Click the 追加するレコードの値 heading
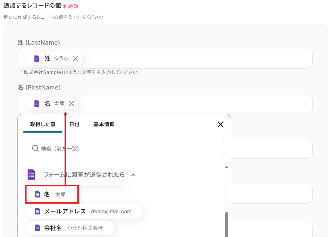The height and width of the screenshot is (237, 329). coord(32,6)
